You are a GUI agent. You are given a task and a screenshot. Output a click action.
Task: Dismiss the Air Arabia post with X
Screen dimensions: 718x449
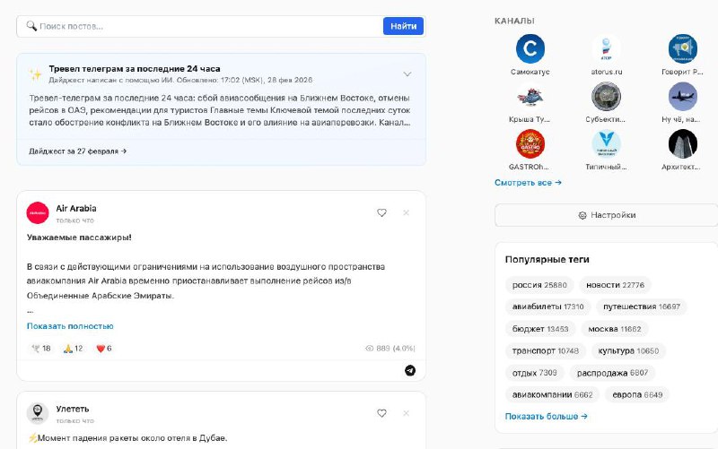406,212
